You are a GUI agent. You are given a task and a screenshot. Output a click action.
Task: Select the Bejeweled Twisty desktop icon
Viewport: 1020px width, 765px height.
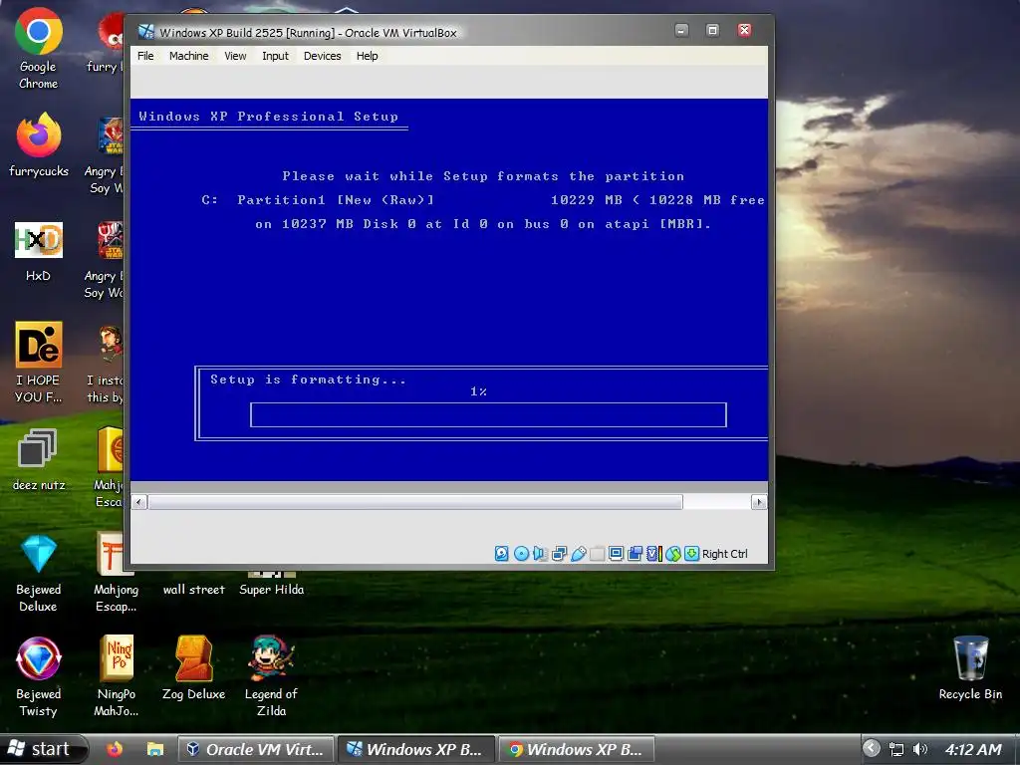click(x=39, y=676)
